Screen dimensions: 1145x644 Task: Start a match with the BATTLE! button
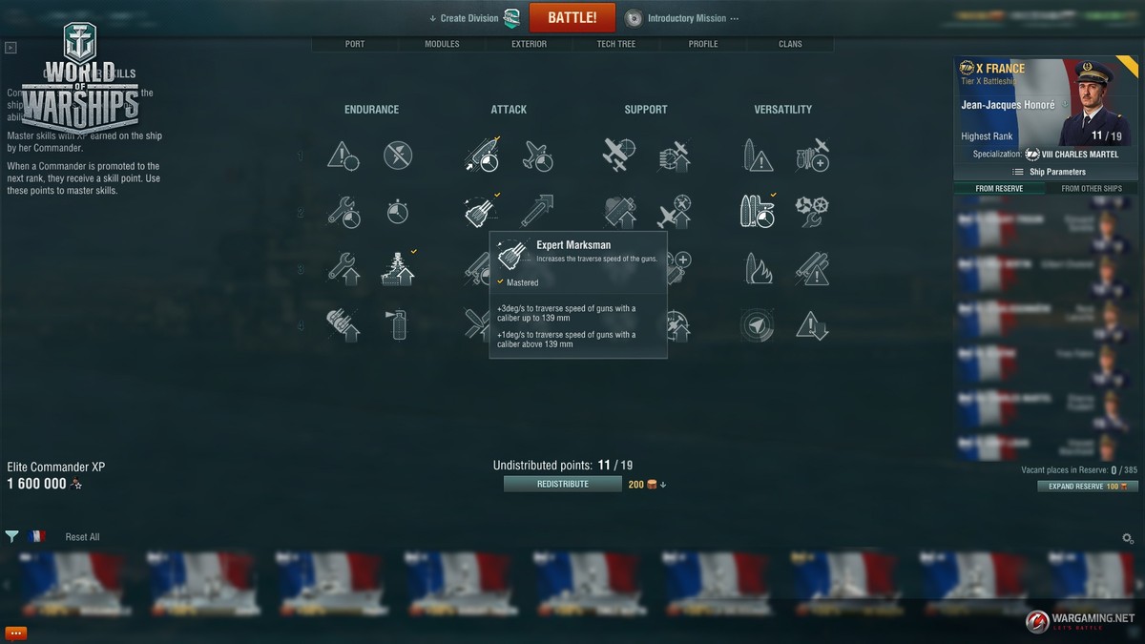[572, 17]
